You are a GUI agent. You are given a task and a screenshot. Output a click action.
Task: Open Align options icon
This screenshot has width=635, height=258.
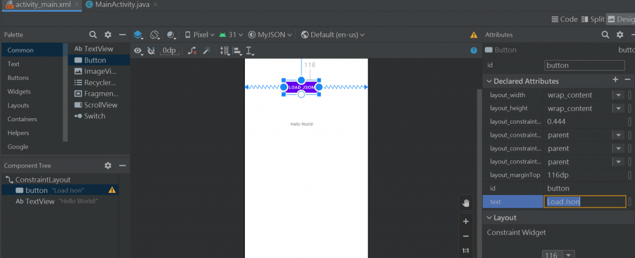point(238,51)
